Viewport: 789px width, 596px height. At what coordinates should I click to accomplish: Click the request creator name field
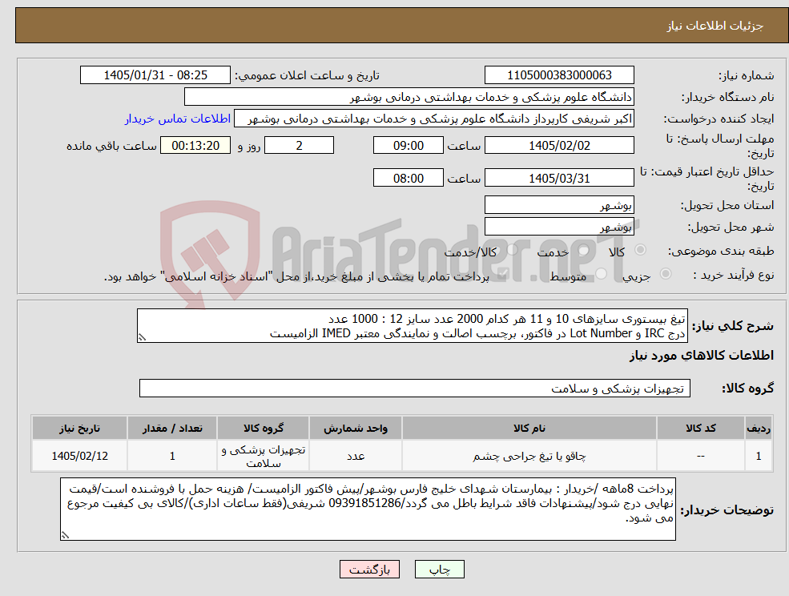tap(433, 119)
